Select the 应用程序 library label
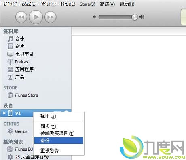Viewport: 186px width, 160px height. click(24, 69)
